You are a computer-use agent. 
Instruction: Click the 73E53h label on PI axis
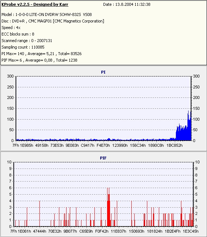[x=57, y=145]
